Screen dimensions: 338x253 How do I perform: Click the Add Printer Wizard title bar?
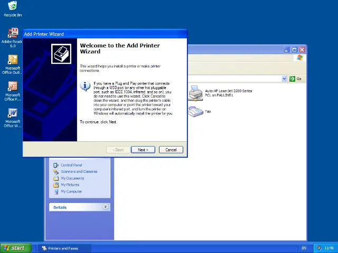point(105,34)
